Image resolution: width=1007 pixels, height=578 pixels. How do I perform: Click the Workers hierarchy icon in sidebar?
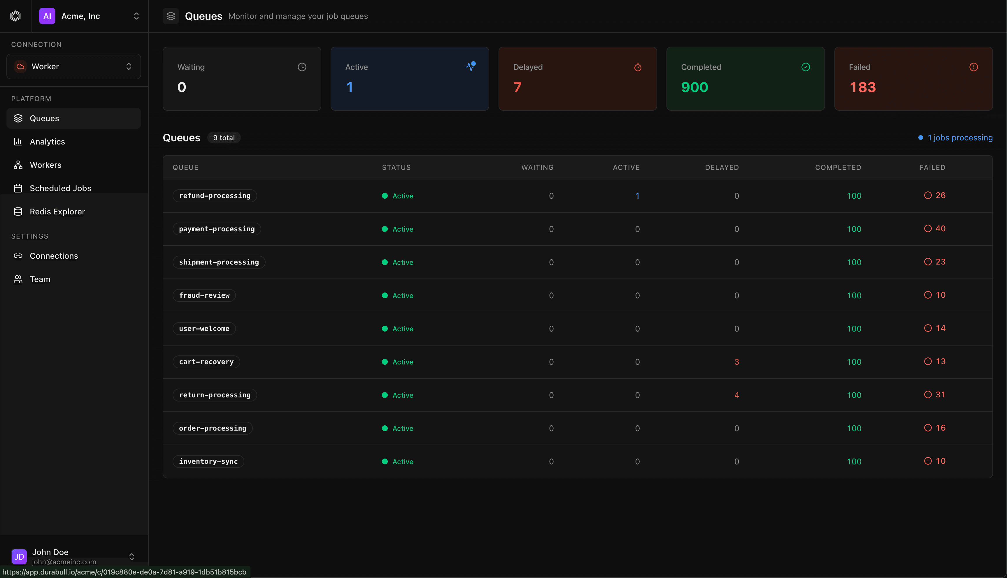click(18, 165)
